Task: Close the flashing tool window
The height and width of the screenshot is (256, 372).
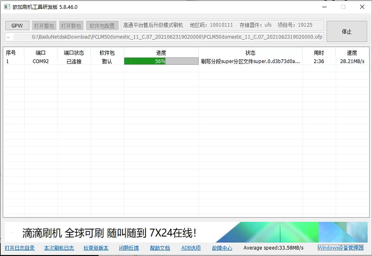Action: click(x=362, y=7)
